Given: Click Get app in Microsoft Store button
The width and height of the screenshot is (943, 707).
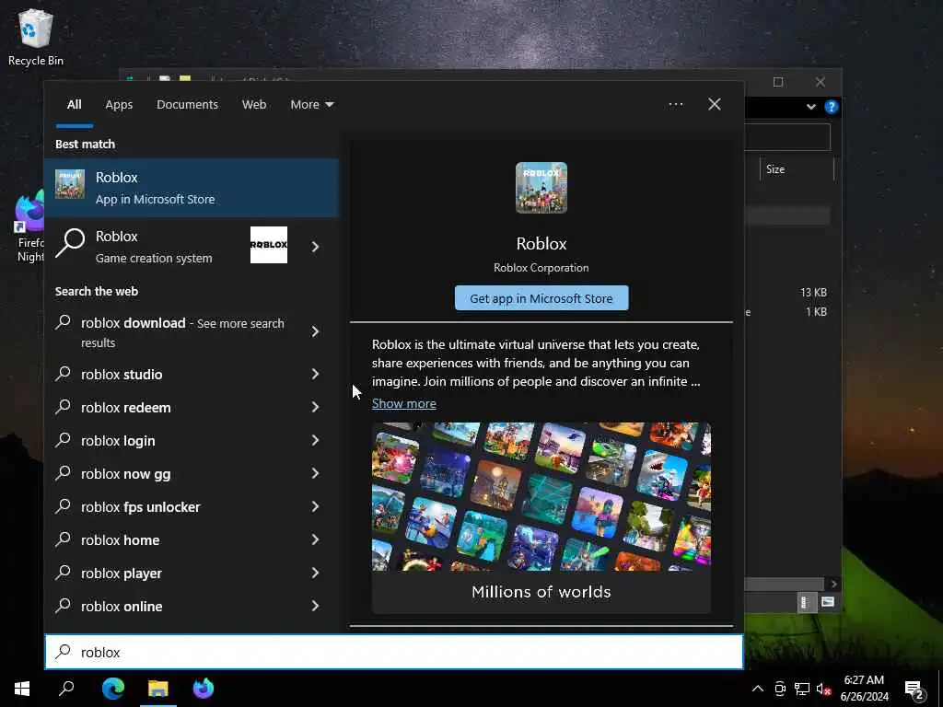Looking at the screenshot, I should point(541,298).
